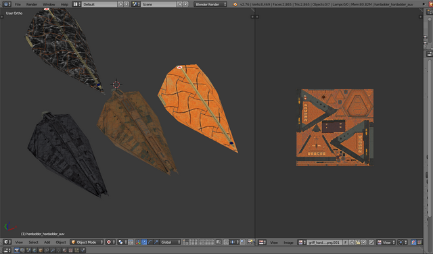Viewport: 433px width, 254px height.
Task: Add a new screen layout next to Default
Action: point(120,4)
